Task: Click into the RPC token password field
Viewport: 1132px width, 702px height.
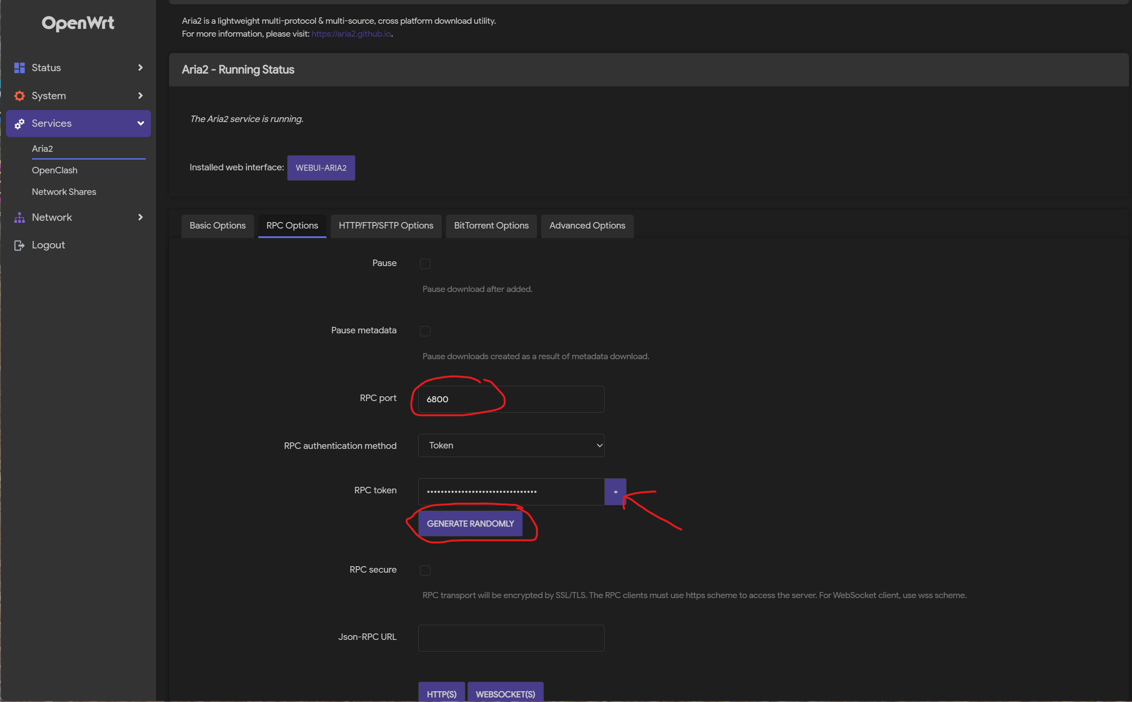Action: point(511,492)
